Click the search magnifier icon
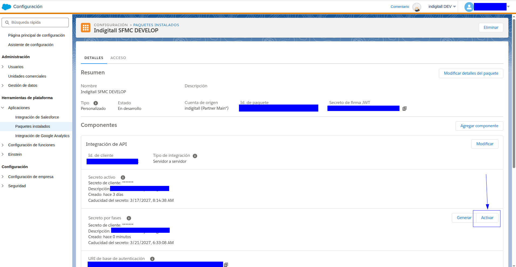The height and width of the screenshot is (267, 516). coord(7,23)
